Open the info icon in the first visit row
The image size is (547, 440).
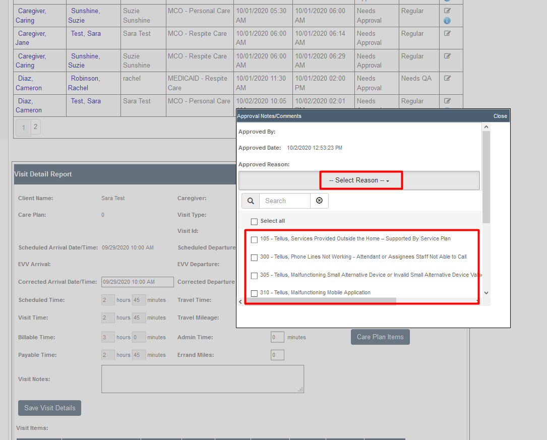point(447,21)
